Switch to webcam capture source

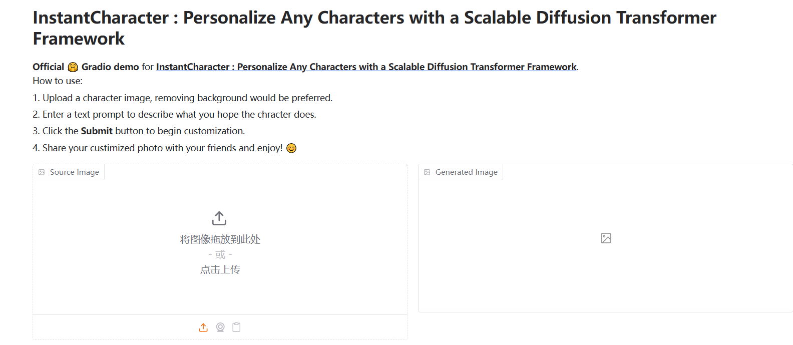pos(220,327)
